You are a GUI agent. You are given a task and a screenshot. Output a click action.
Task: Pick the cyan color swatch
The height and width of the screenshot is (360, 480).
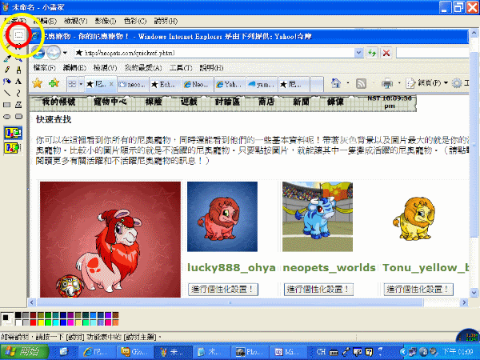pyautogui.click(x=55, y=322)
